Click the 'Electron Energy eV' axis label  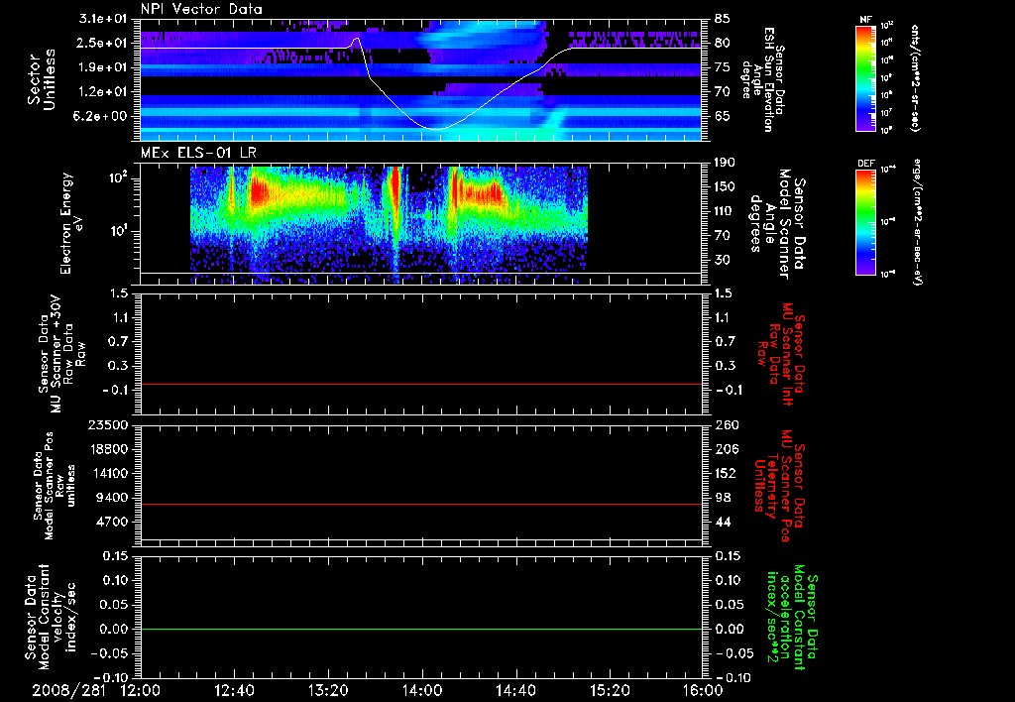71,223
